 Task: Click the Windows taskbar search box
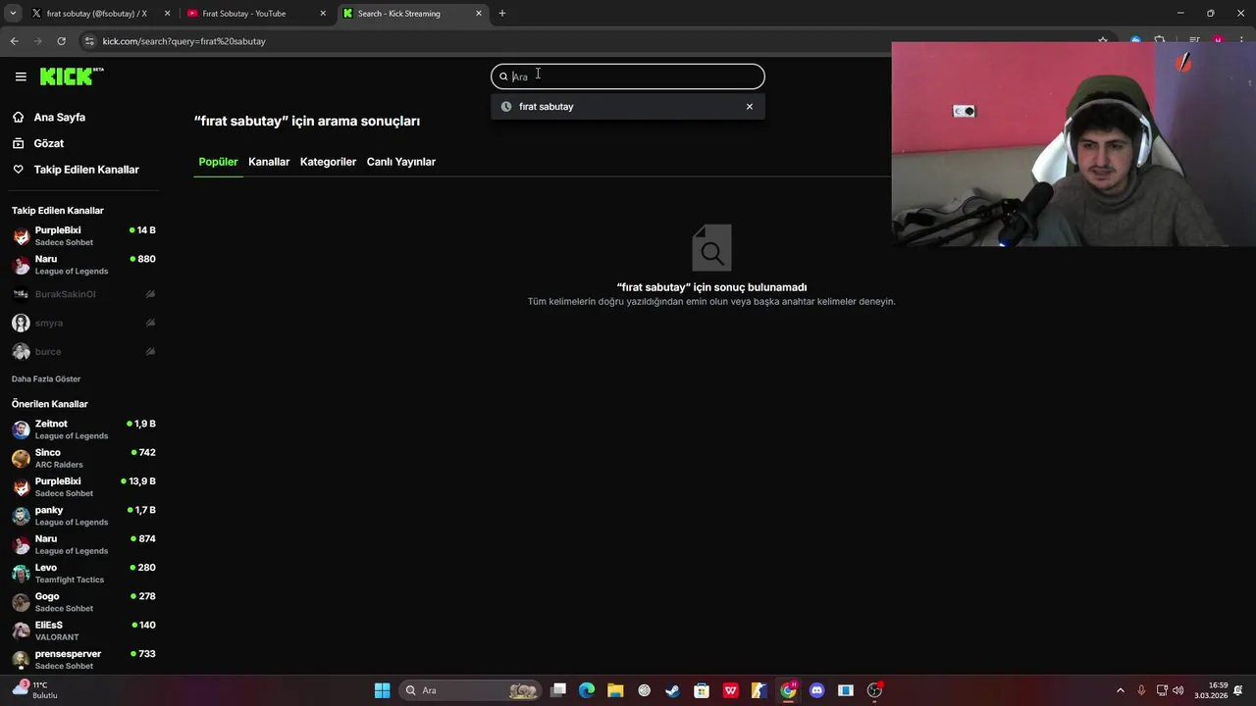pos(472,690)
